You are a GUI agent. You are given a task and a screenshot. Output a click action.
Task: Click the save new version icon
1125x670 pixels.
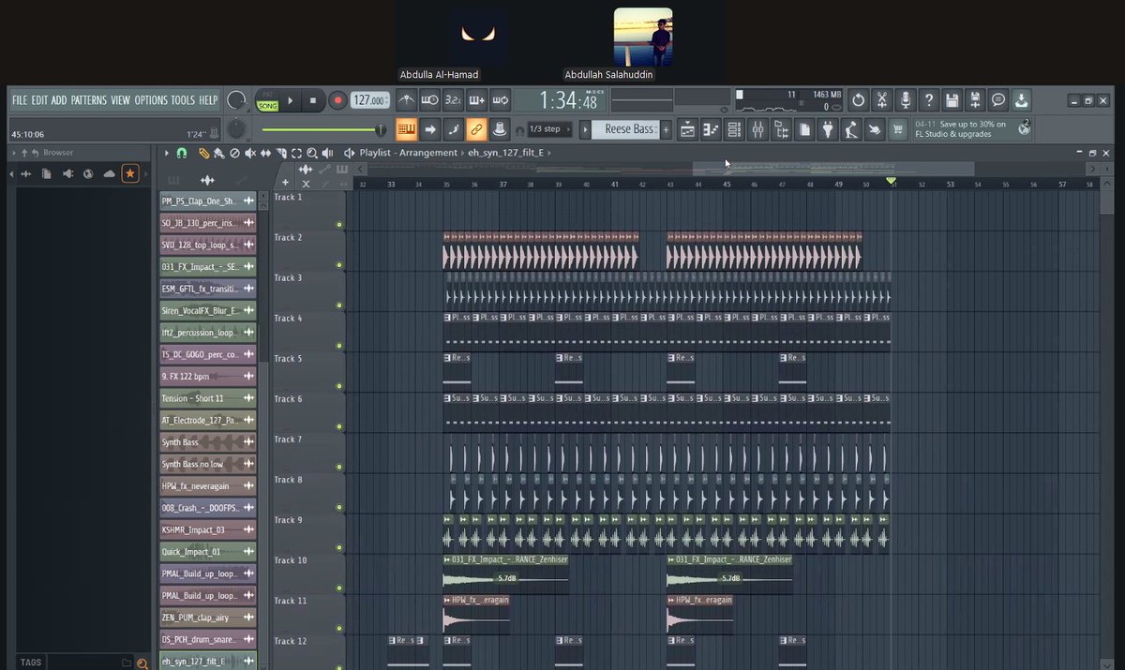pyautogui.click(x=975, y=100)
